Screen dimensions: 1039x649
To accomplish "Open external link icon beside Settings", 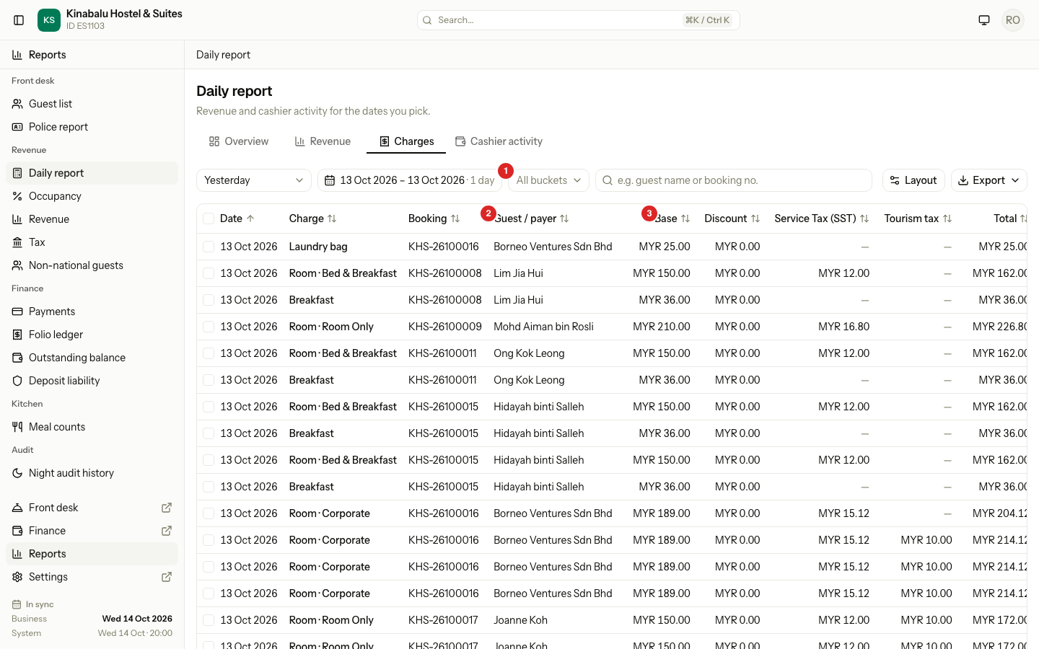I will click(x=167, y=577).
